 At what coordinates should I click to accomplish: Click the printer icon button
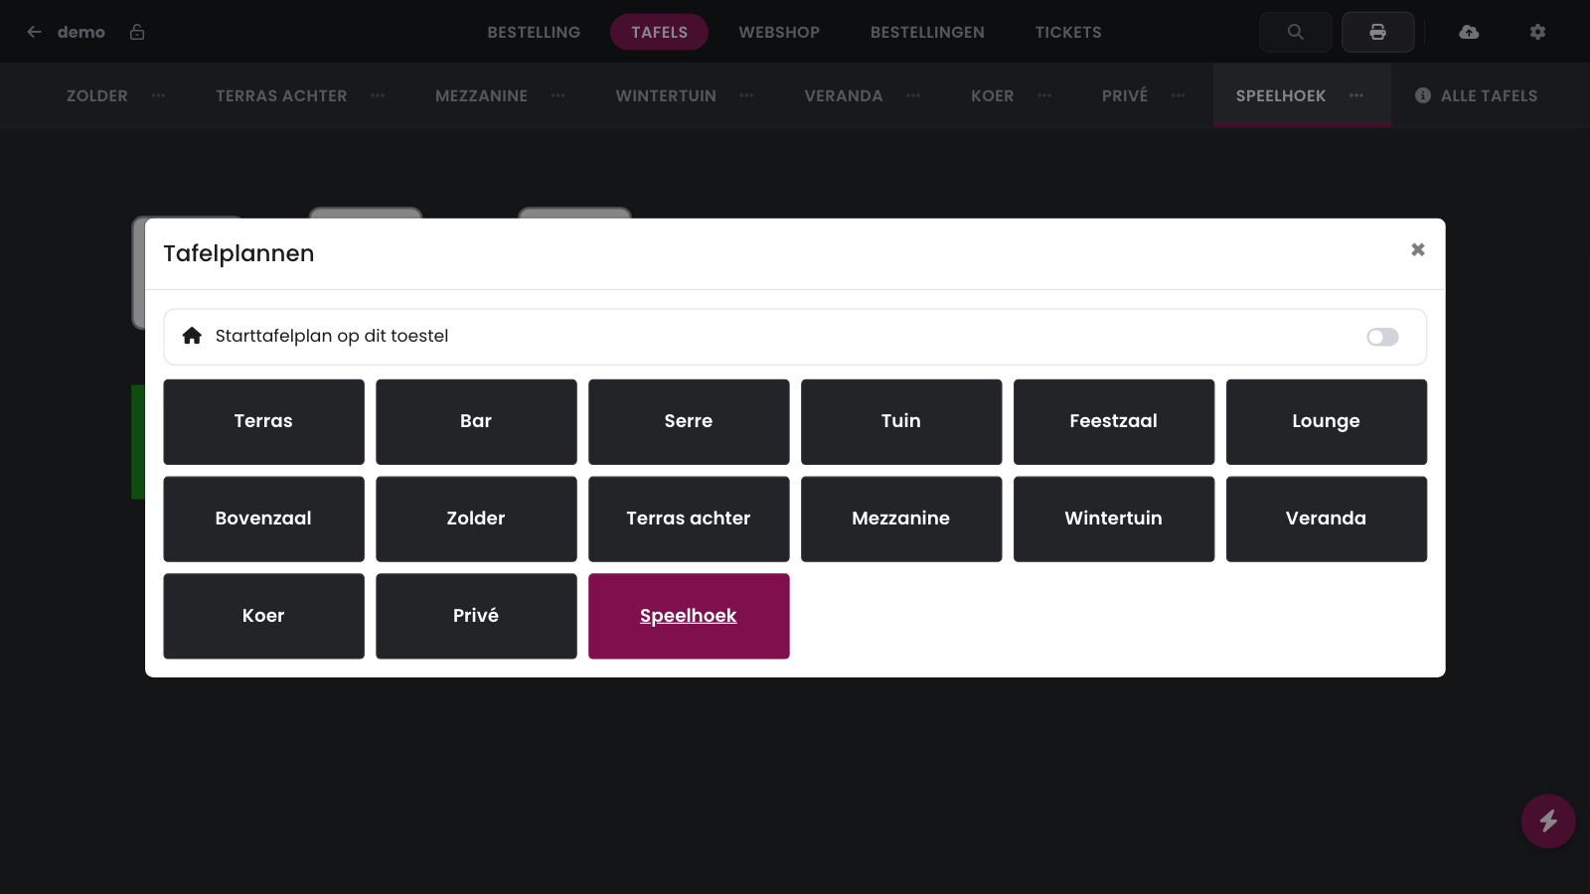pyautogui.click(x=1377, y=32)
